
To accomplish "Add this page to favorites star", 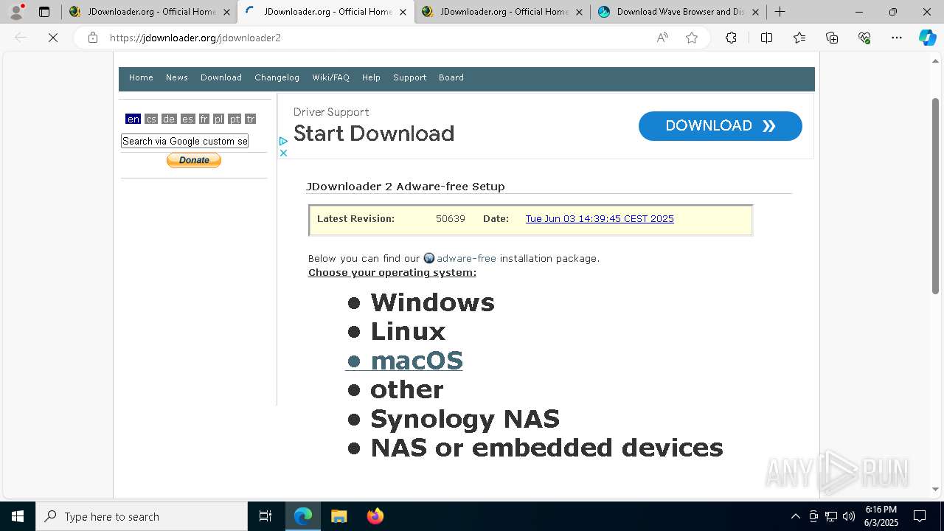I will tap(692, 38).
